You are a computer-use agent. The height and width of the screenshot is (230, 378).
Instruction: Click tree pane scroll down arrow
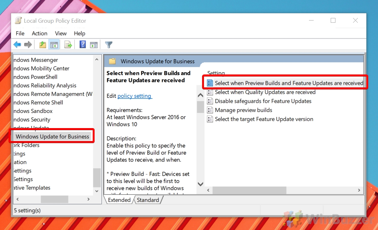click(x=97, y=191)
